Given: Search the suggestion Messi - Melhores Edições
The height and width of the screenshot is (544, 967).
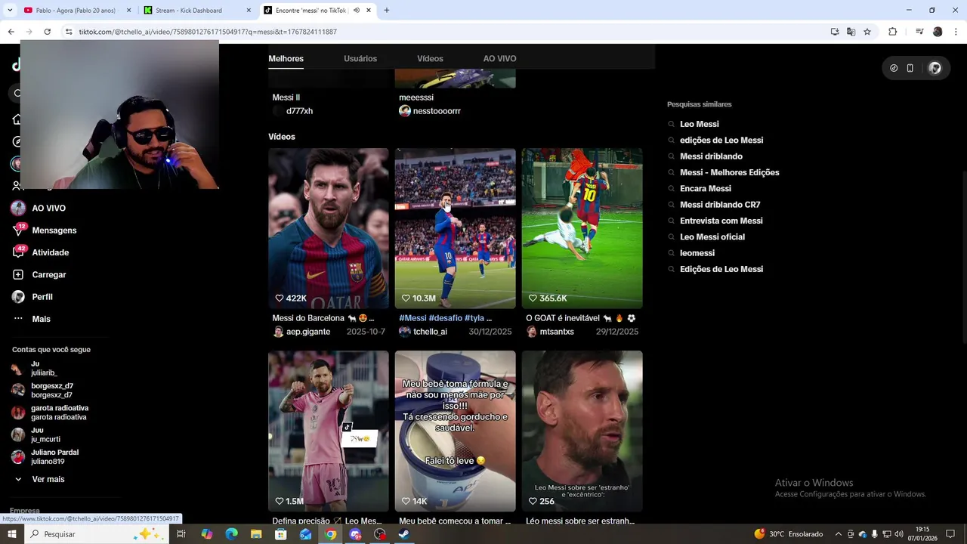Looking at the screenshot, I should (730, 172).
